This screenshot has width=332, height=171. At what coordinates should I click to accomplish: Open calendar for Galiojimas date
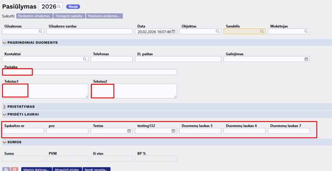306,59
